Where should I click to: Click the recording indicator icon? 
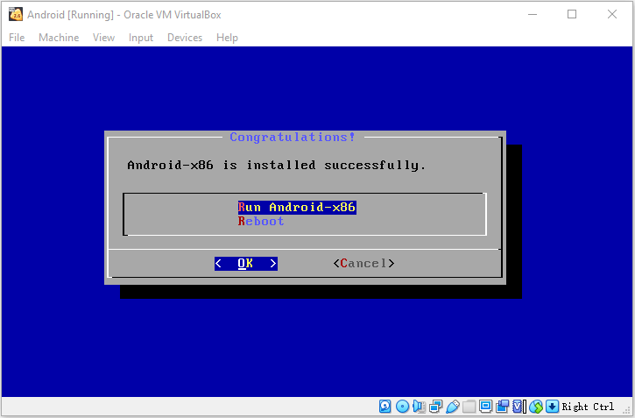click(x=502, y=406)
